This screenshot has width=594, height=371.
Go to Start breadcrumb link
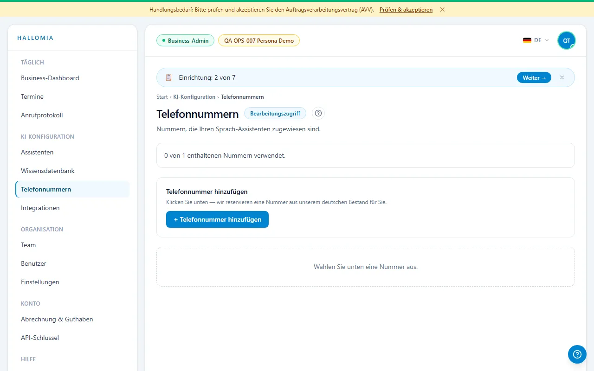pyautogui.click(x=162, y=97)
